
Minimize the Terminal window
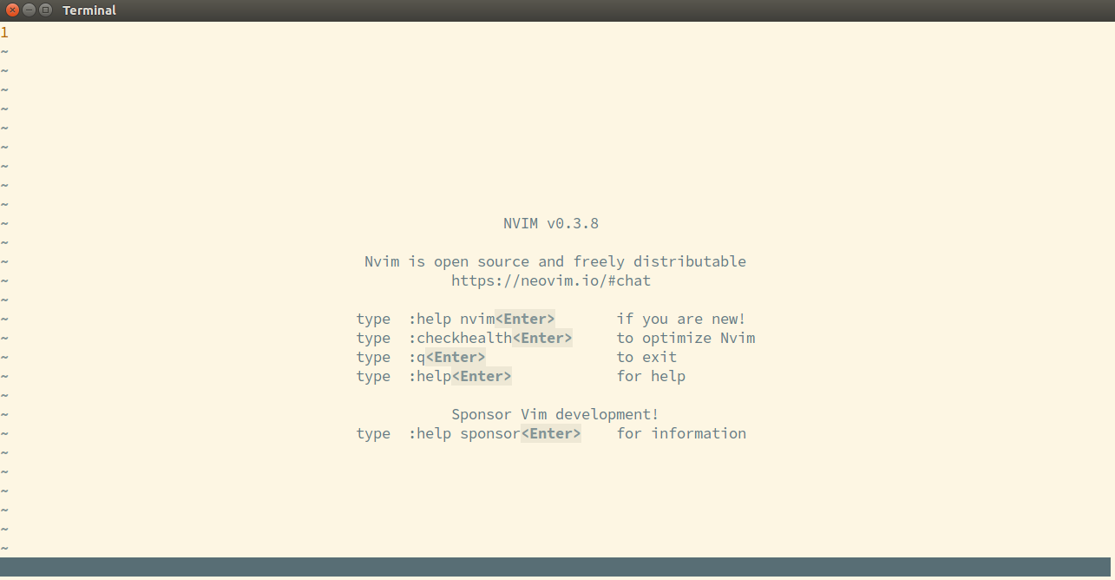(29, 10)
